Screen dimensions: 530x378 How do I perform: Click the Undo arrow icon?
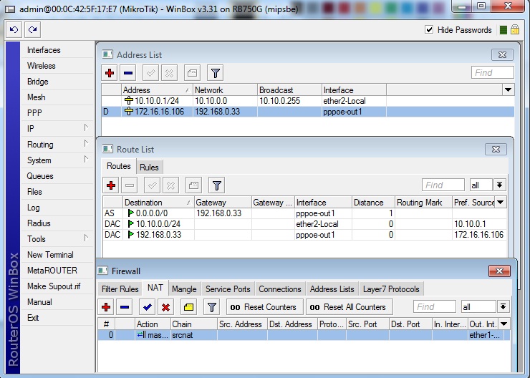[14, 30]
